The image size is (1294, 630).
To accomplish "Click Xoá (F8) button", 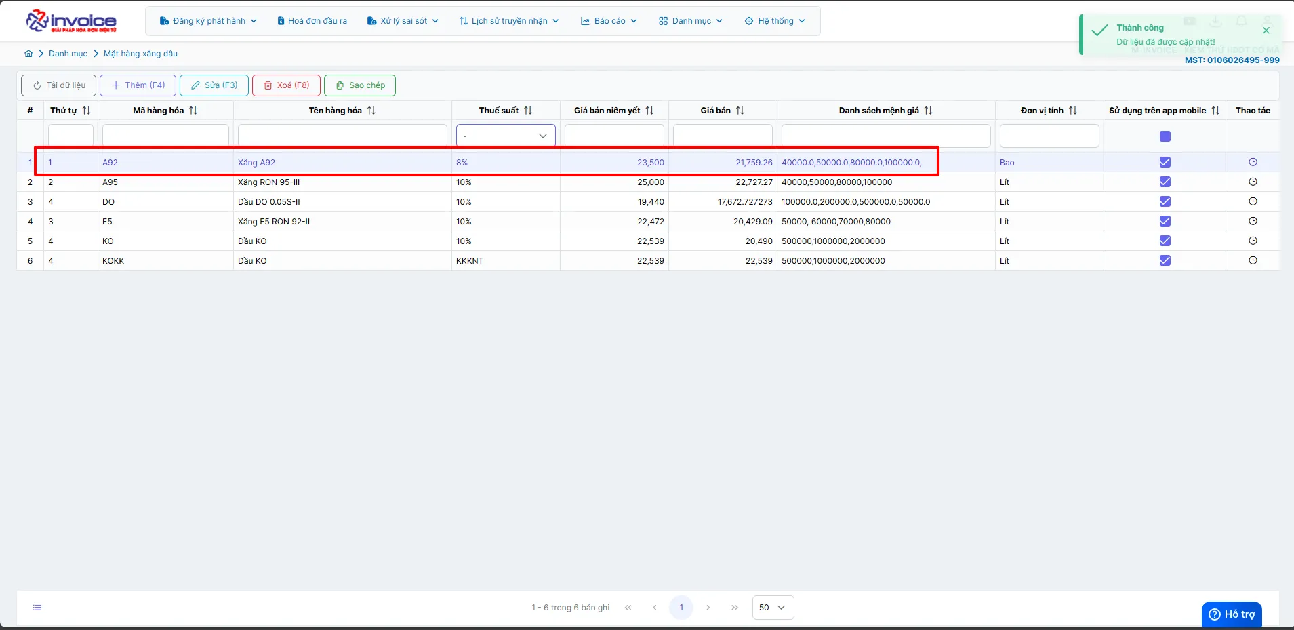I will 286,85.
